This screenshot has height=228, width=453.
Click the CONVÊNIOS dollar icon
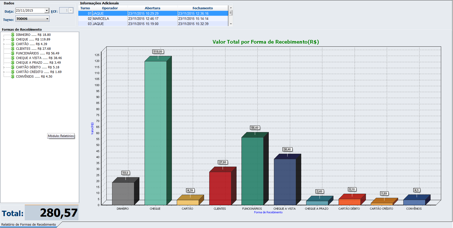[13, 77]
